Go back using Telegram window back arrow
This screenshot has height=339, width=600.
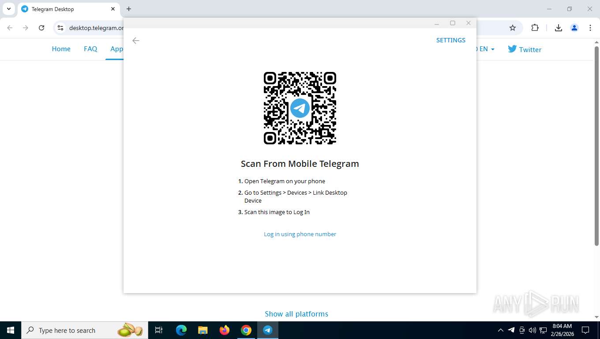tap(136, 41)
